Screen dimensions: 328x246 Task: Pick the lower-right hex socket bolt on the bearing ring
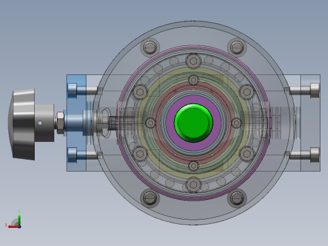(x=247, y=154)
